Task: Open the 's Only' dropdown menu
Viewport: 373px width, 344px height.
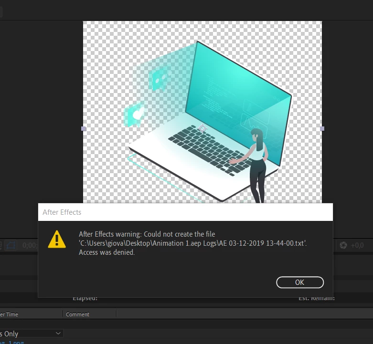Action: click(x=31, y=334)
